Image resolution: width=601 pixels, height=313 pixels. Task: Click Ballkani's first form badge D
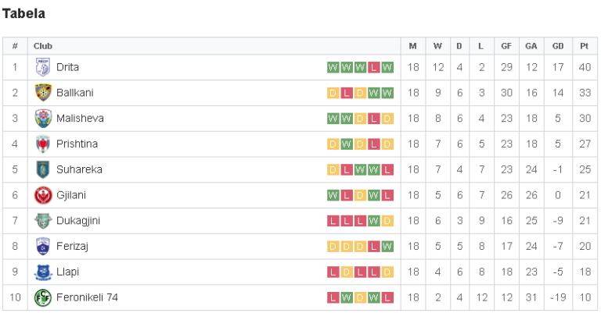click(x=333, y=93)
